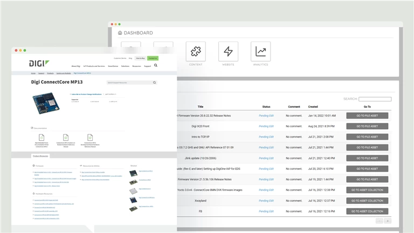Open the IoT Products and Services menu

point(94,66)
